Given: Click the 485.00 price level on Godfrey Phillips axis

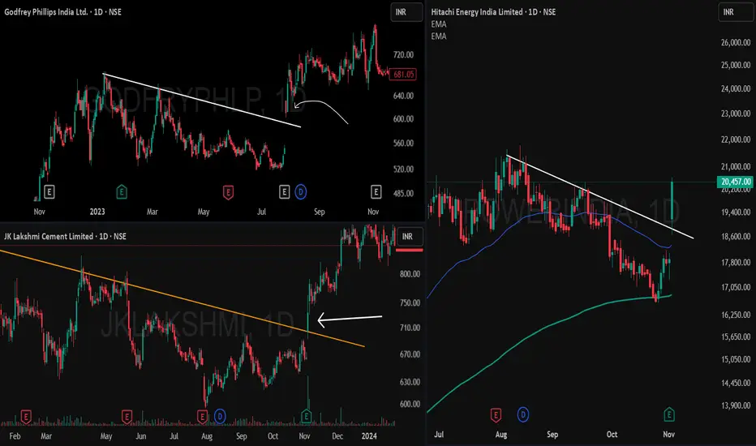Looking at the screenshot, I should pyautogui.click(x=404, y=193).
